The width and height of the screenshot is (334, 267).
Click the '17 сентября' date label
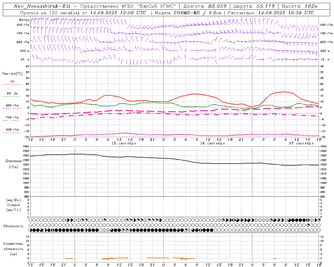pos(301,143)
